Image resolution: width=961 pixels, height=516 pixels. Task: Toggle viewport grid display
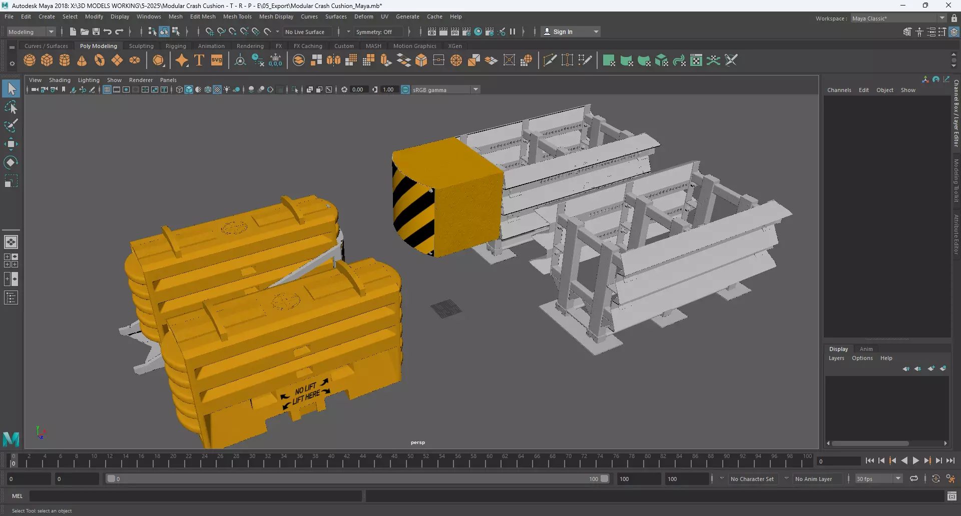107,89
